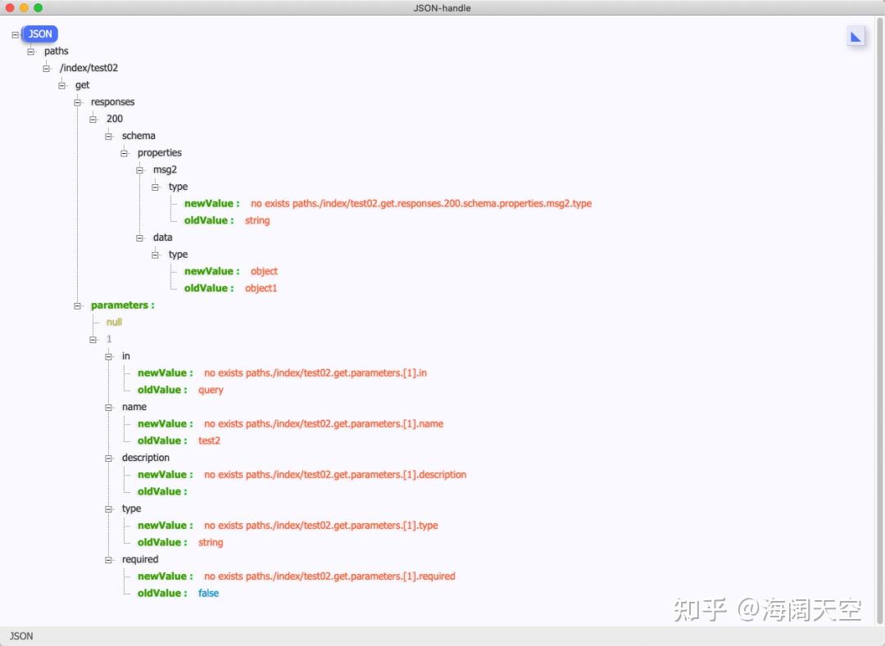
Task: Collapse the properties node
Action: (124, 152)
